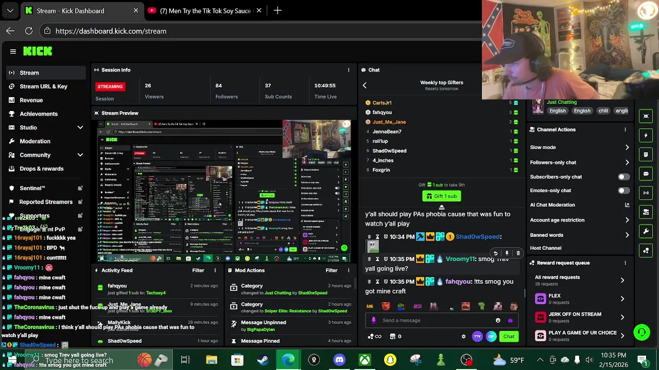Open Drops & rewards page
659x370 pixels.
[46, 169]
